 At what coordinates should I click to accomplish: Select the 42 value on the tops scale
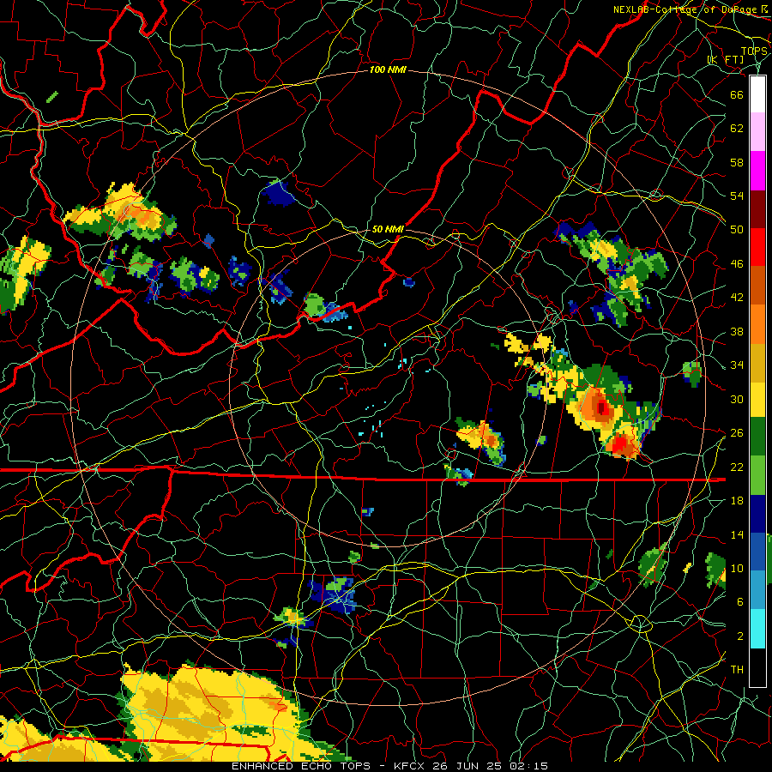(x=737, y=298)
